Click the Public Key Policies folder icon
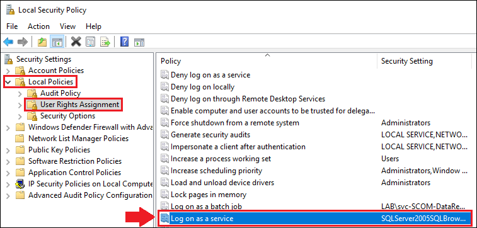477x228 pixels. 20,150
